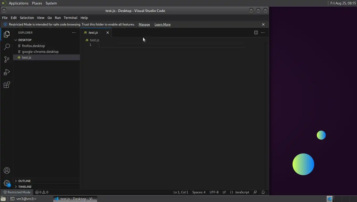357x202 pixels.
Task: Open the File menu
Action: (x=5, y=18)
